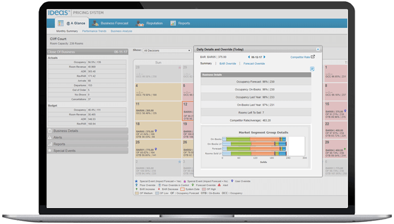This screenshot has width=394, height=224.
Task: Click green Forecast Override pin in legend
Action: coord(192,185)
